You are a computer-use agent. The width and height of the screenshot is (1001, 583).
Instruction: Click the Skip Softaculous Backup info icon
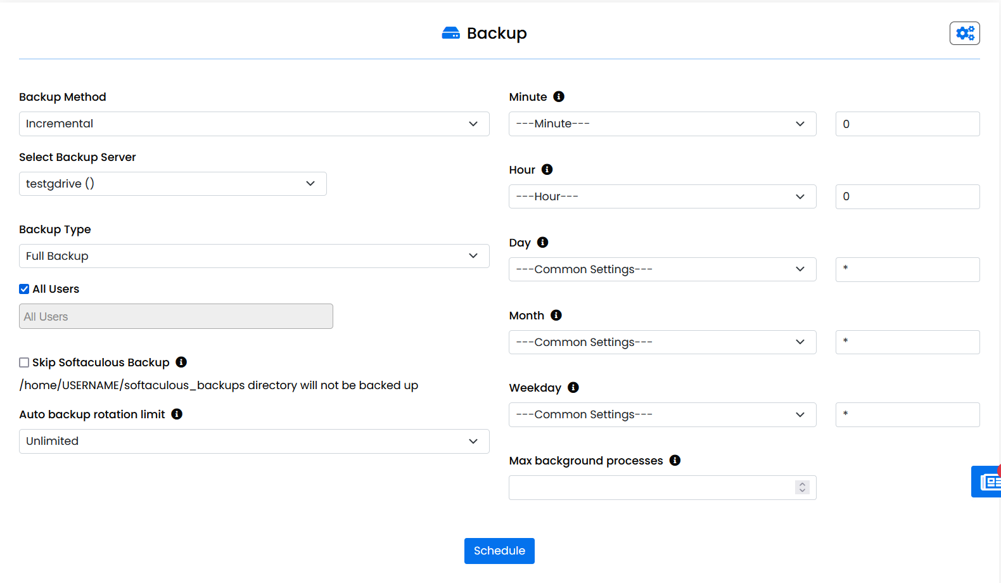(181, 362)
